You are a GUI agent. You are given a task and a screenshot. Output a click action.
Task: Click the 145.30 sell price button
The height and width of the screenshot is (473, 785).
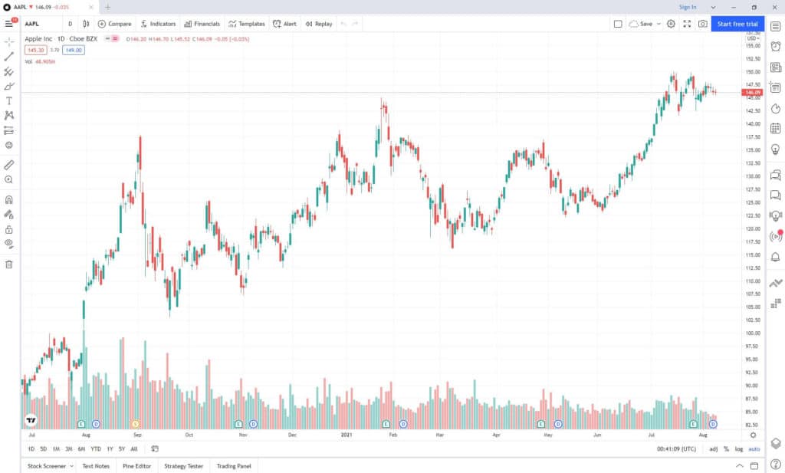(x=35, y=50)
